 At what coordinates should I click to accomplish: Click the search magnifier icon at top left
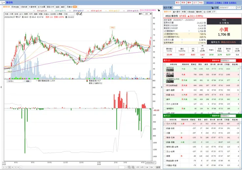2,3
